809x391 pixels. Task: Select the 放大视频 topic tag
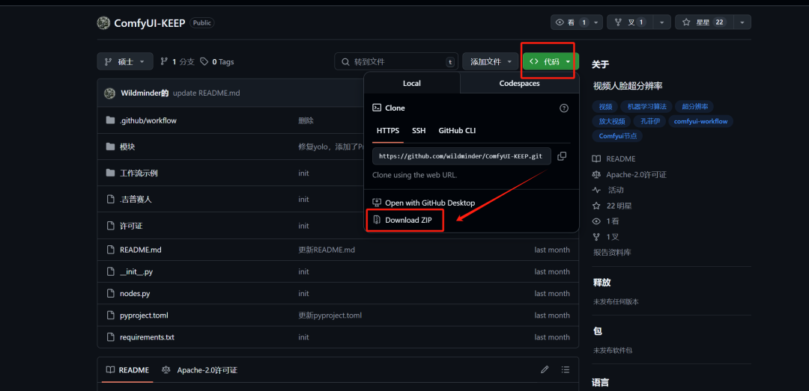(611, 122)
